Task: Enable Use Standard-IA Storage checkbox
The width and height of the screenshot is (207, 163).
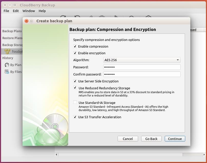Action: point(75,102)
